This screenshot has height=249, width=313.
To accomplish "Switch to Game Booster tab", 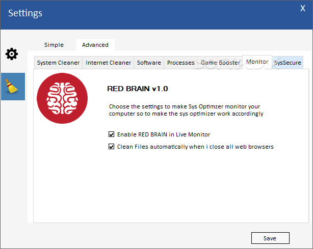I will point(220,63).
